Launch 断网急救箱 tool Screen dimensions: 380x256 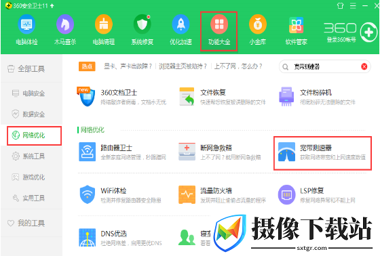pyautogui.click(x=220, y=152)
